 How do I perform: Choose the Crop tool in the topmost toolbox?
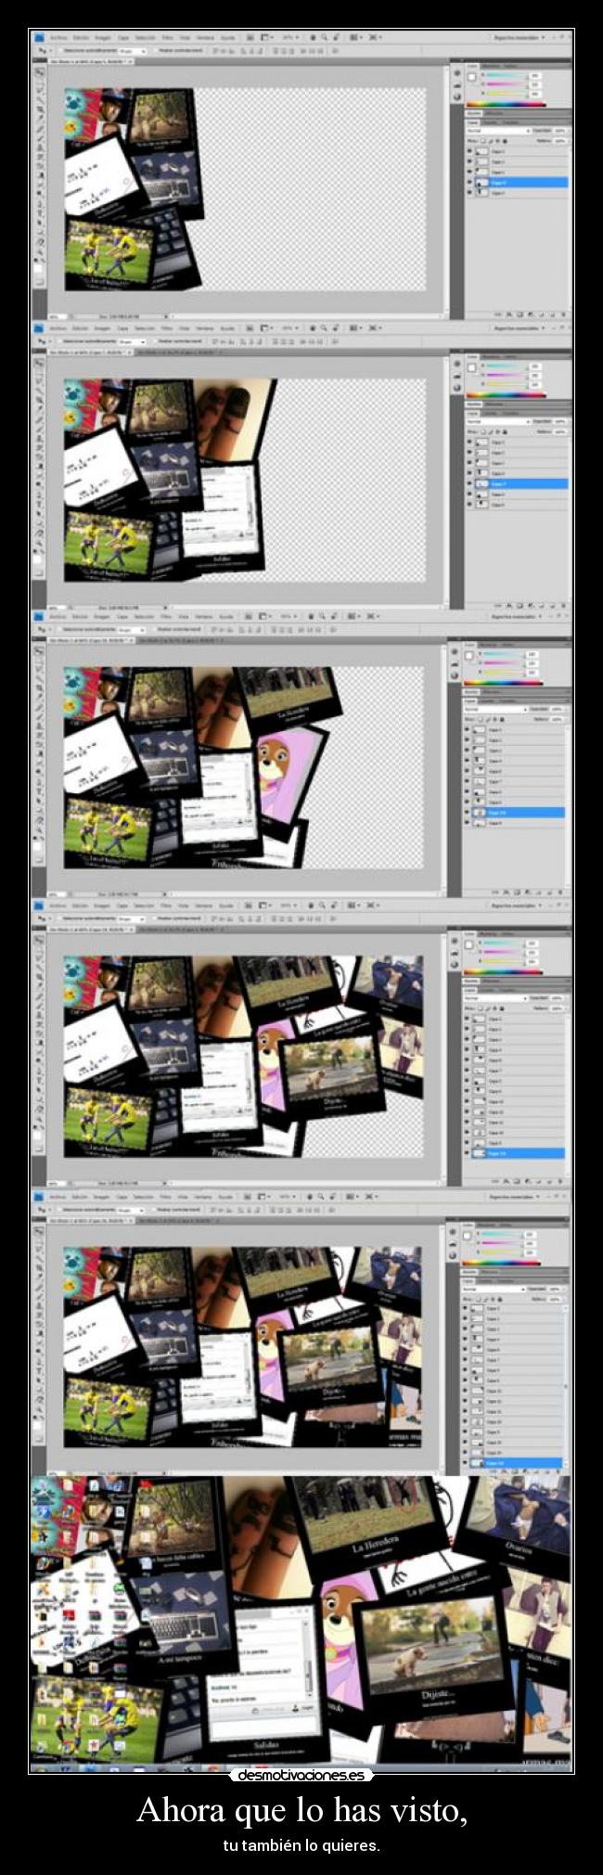point(40,110)
